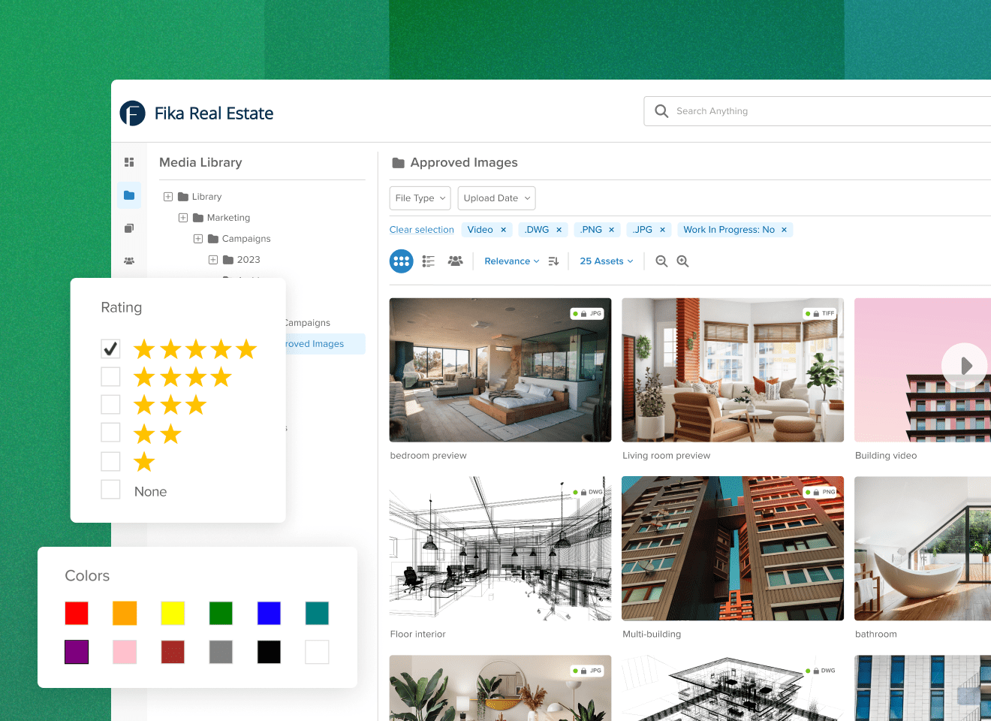Select the highlighted Approved Images tree item

click(x=325, y=344)
